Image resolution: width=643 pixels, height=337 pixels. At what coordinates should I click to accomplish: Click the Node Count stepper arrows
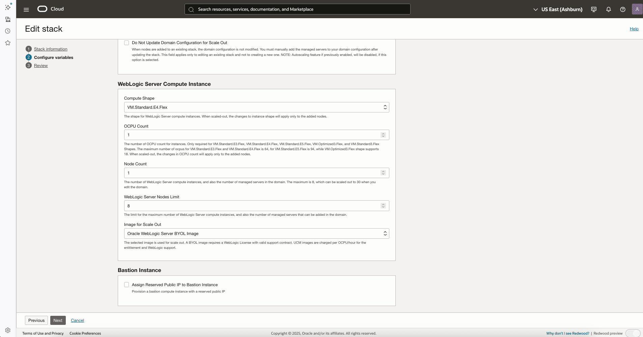[383, 173]
